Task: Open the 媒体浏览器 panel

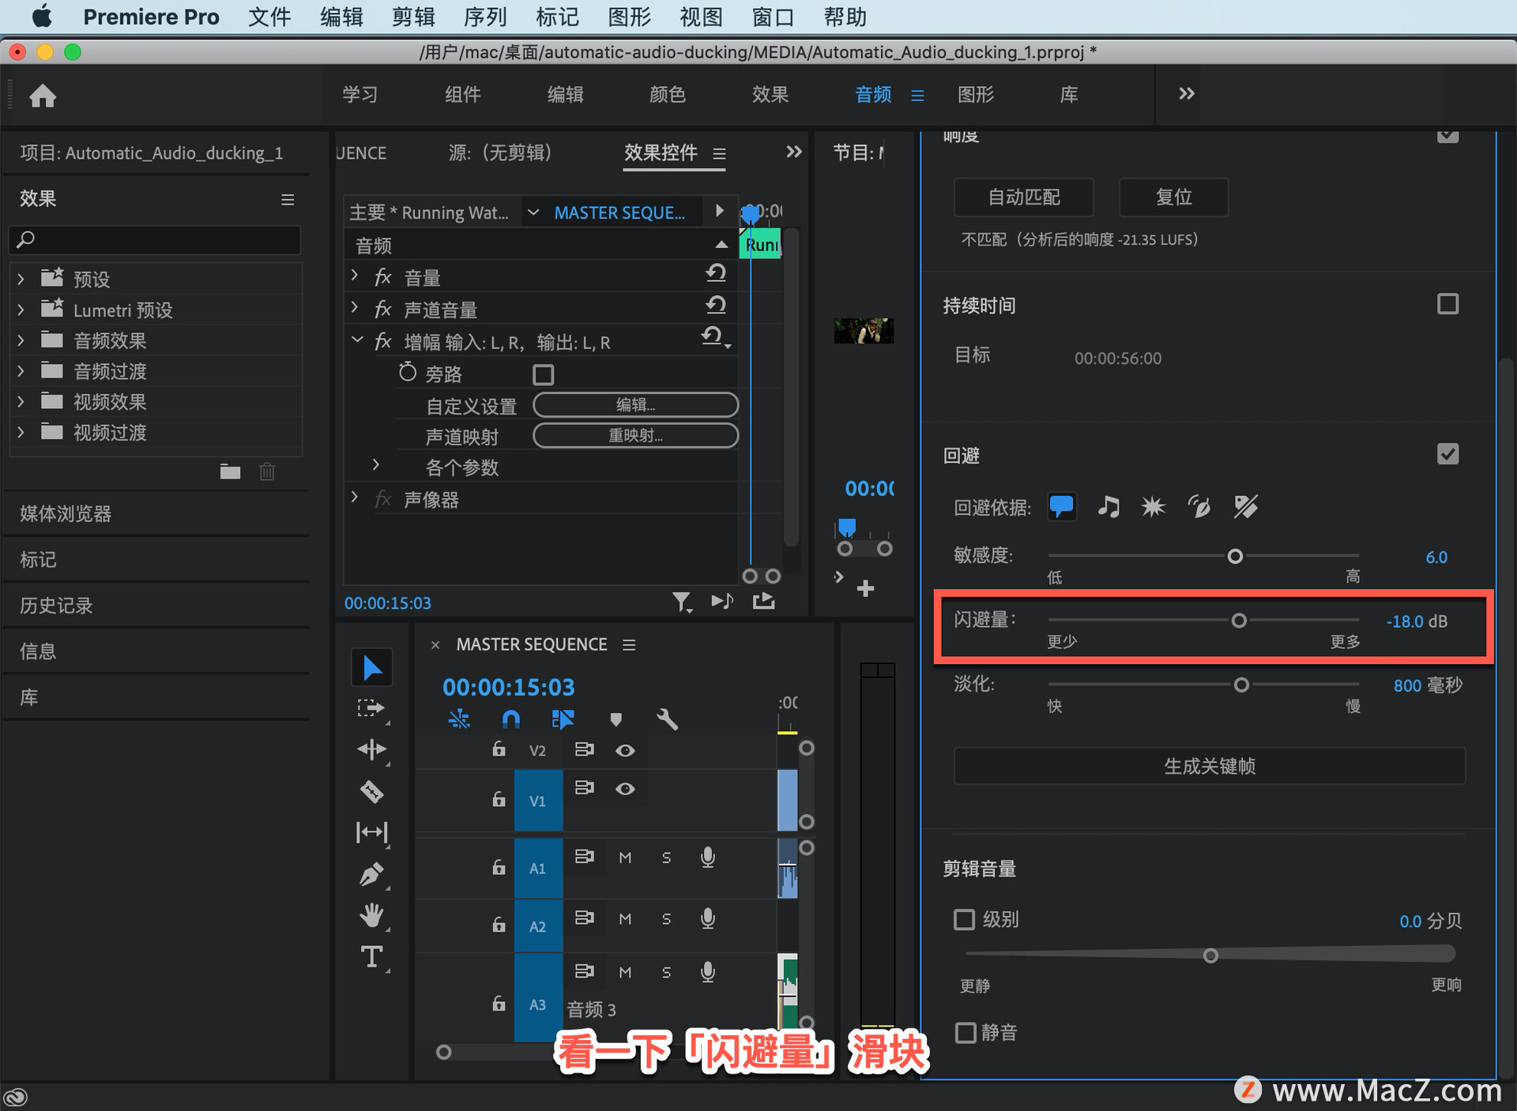Action: 66,514
